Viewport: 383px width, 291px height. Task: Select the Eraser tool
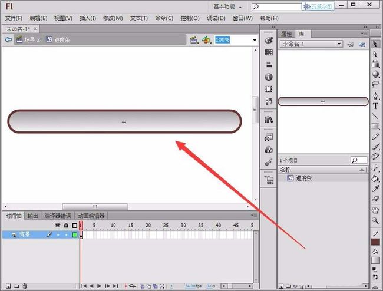375,199
